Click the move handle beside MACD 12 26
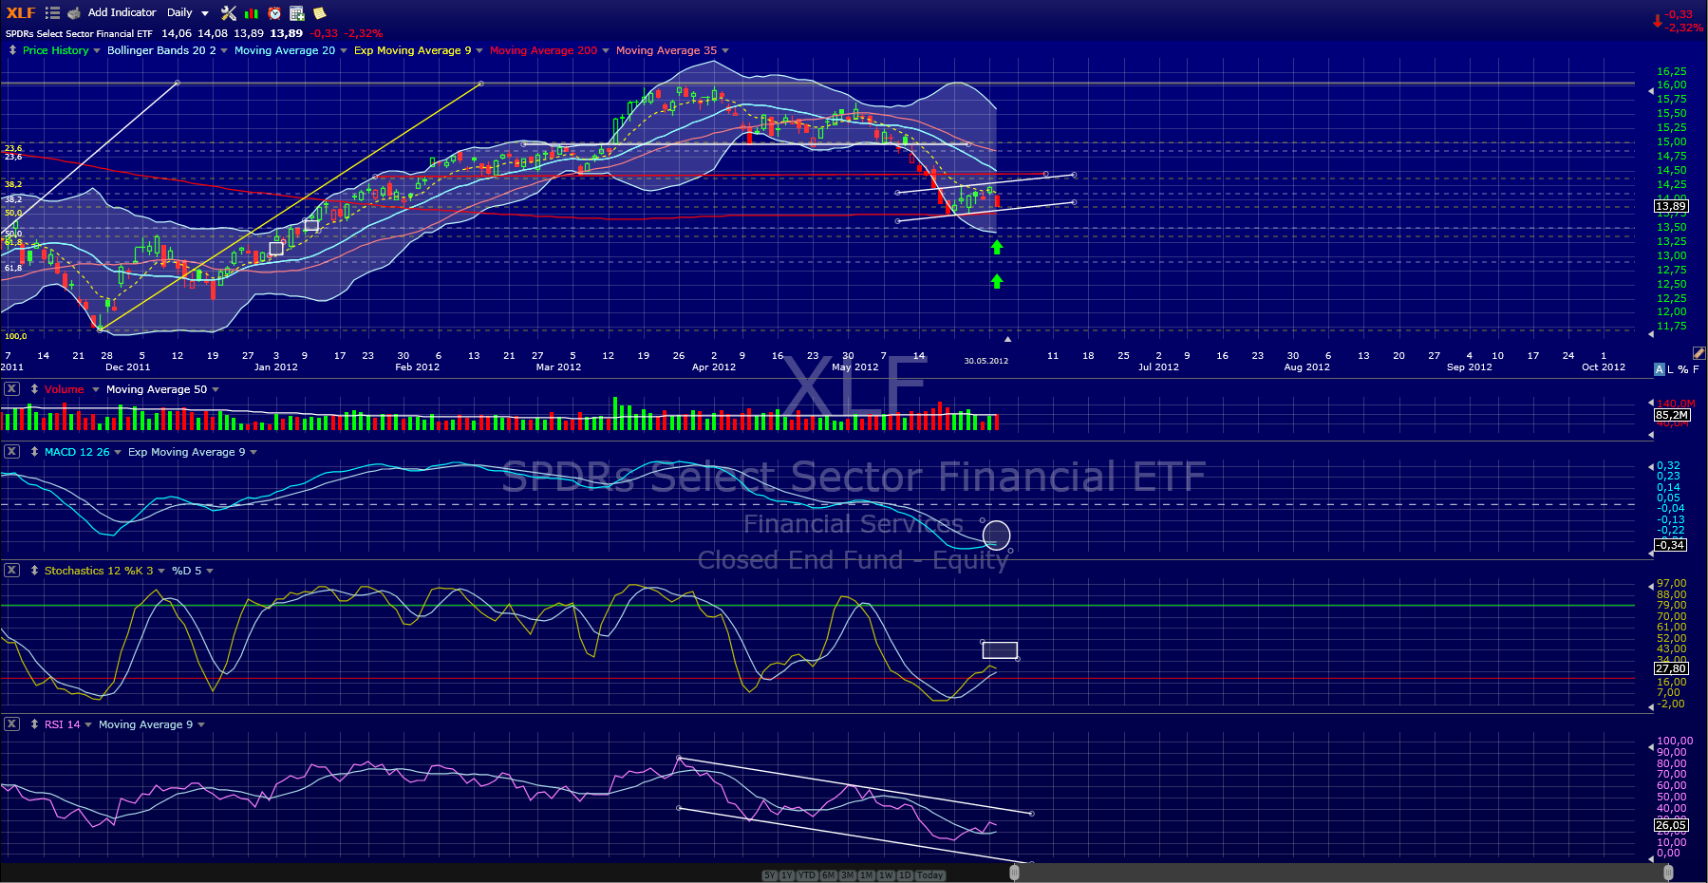 34,452
